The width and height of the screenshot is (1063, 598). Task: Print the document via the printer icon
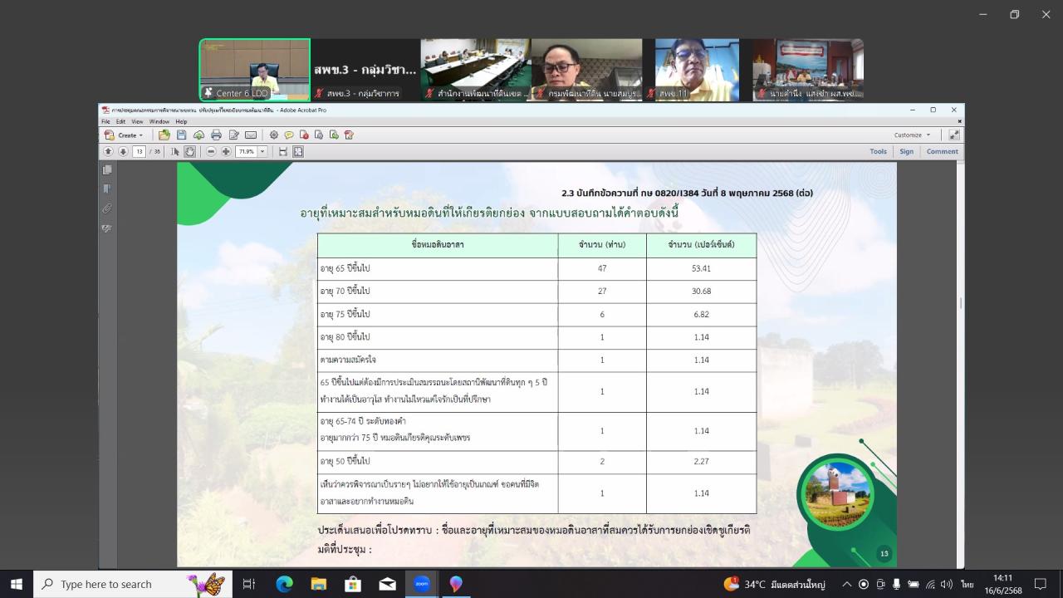[216, 135]
